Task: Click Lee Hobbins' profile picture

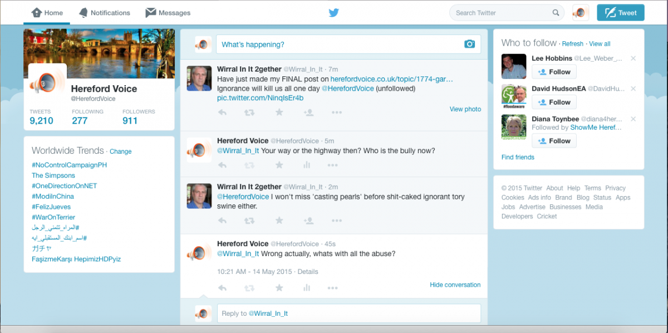Action: 514,66
